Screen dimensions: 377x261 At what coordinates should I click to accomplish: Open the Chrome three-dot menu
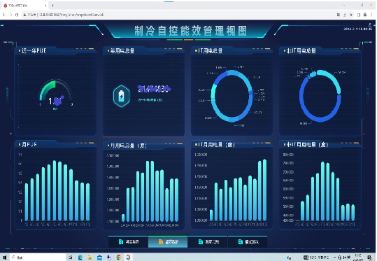pos(371,15)
